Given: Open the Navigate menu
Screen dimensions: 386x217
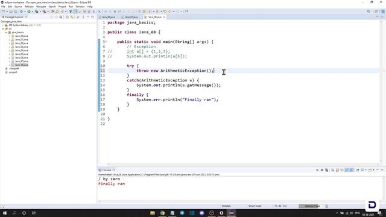Looking at the screenshot, I should coord(41,7).
